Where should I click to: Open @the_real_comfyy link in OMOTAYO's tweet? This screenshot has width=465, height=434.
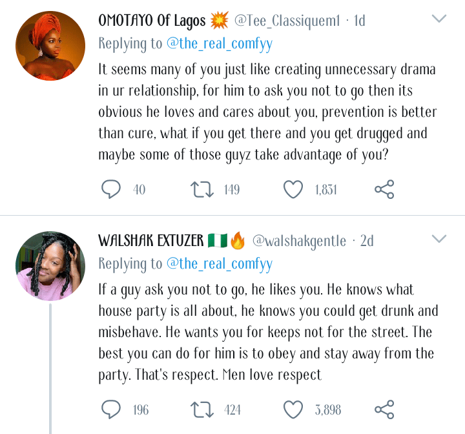click(x=220, y=44)
